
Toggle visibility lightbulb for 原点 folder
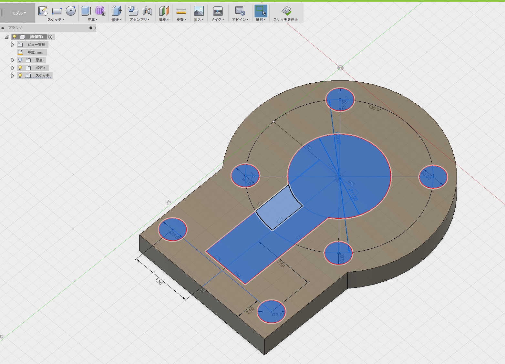[20, 60]
